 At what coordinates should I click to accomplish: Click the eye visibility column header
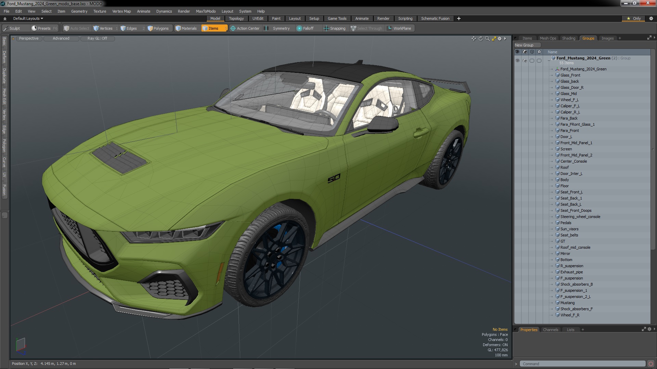[x=517, y=52]
